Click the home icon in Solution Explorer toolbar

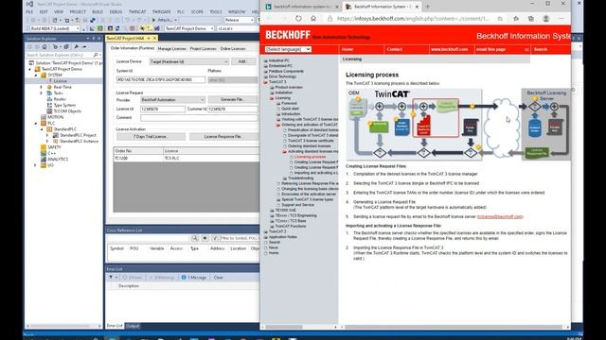click(45, 46)
